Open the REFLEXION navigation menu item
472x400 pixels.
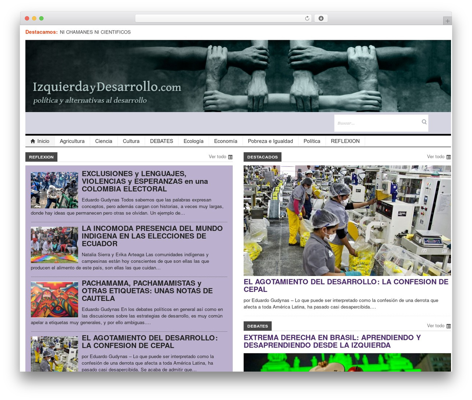[x=345, y=141]
